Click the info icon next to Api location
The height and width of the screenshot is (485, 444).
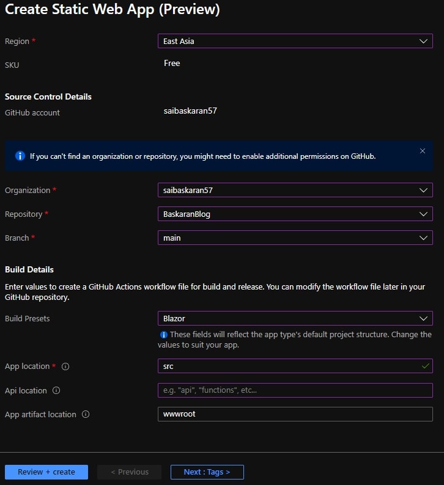pos(56,390)
